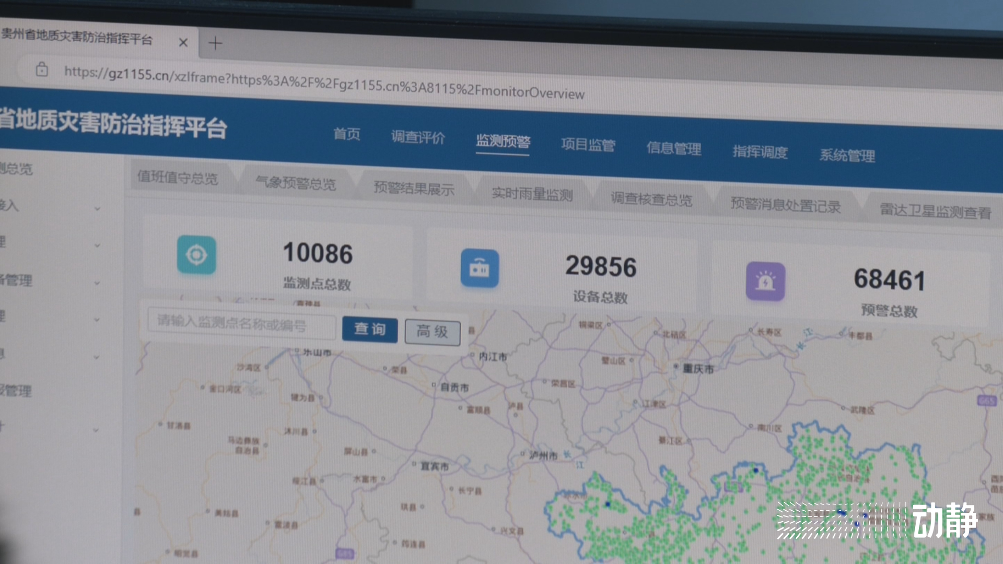Click the lock icon in address bar
Screen dimensions: 1003x564
click(42, 69)
